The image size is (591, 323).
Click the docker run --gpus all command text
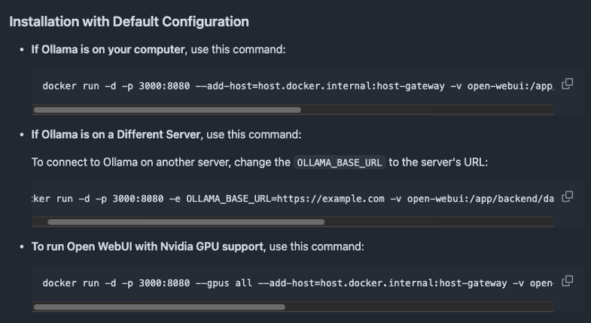[298, 283]
